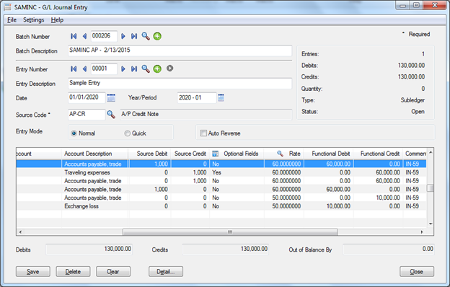
Task: Go to previous batch number
Action: point(84,36)
